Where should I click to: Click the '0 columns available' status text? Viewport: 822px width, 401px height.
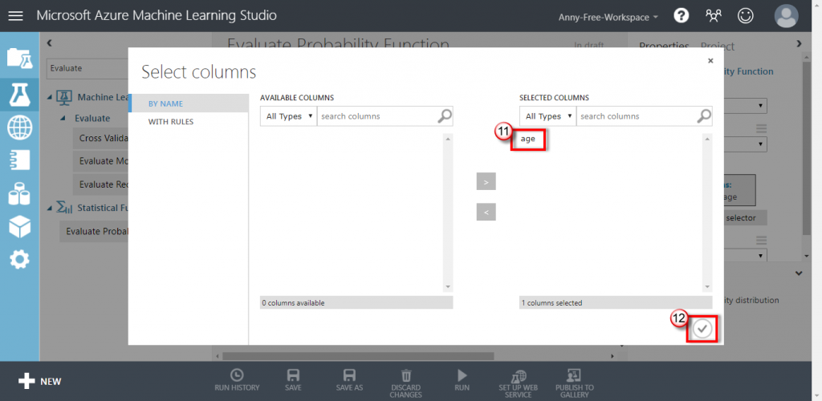tap(293, 302)
